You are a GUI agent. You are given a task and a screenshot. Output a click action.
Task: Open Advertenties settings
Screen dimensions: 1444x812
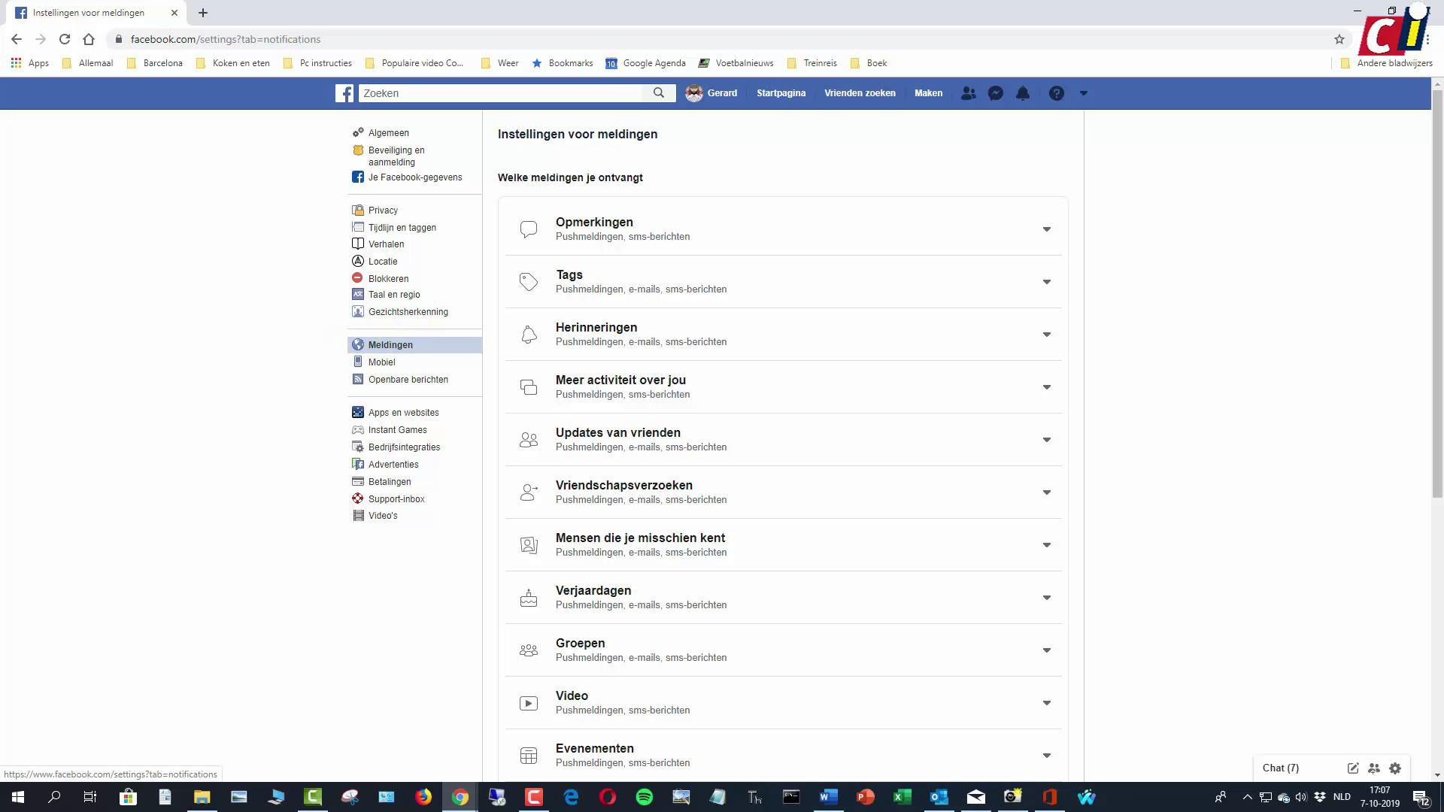393,464
